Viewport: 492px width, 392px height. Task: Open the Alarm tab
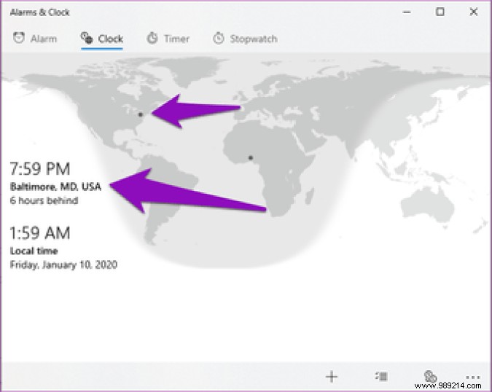coord(35,39)
